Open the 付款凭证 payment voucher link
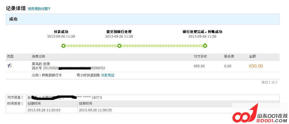The width and height of the screenshot is (289, 124). coord(108,75)
